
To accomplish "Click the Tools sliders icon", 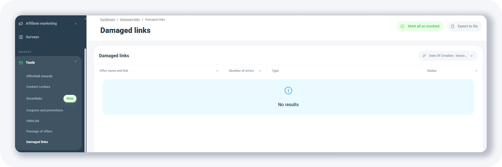I will point(21,63).
